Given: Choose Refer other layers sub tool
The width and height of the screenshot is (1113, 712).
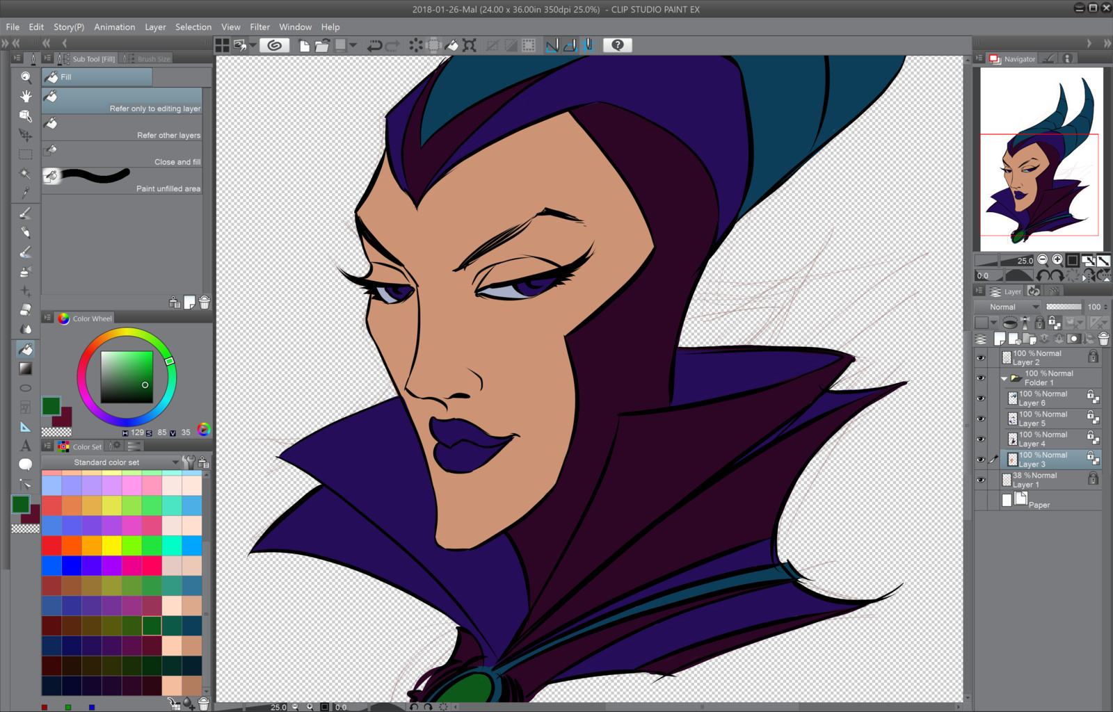Looking at the screenshot, I should 122,128.
